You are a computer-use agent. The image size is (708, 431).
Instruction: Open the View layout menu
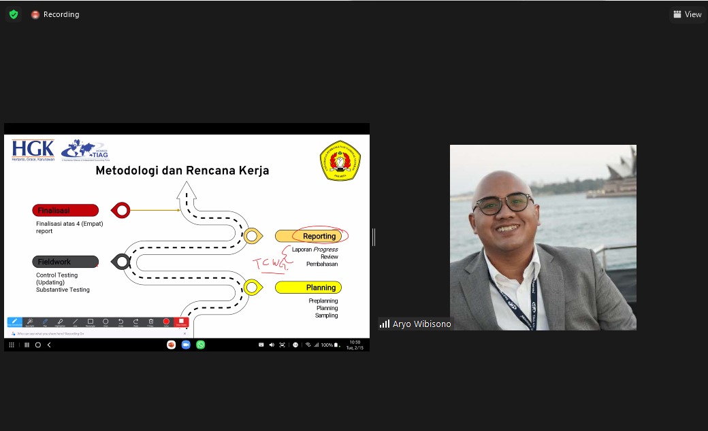click(x=687, y=14)
